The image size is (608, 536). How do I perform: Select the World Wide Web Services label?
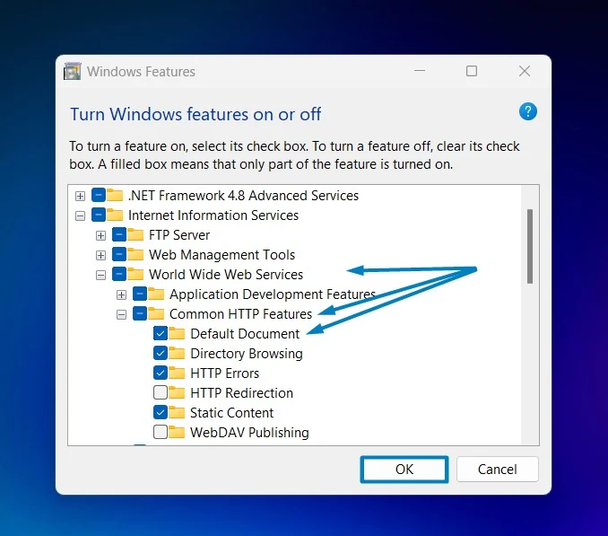click(226, 275)
